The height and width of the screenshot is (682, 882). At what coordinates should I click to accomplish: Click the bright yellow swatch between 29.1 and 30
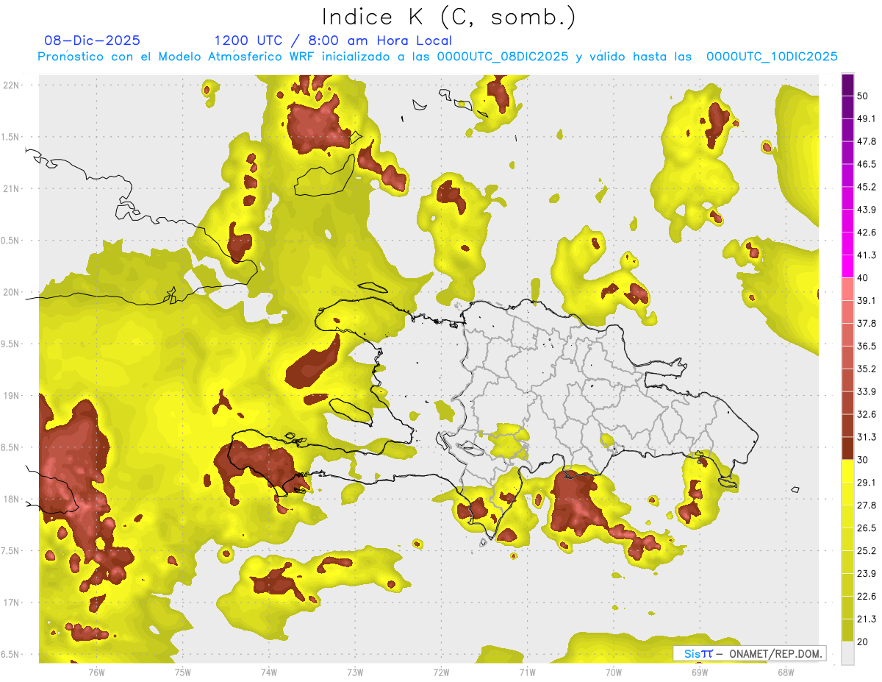coord(847,471)
